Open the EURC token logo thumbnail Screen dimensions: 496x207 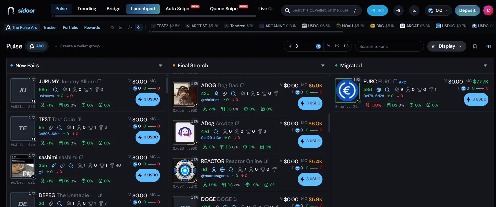pyautogui.click(x=347, y=91)
